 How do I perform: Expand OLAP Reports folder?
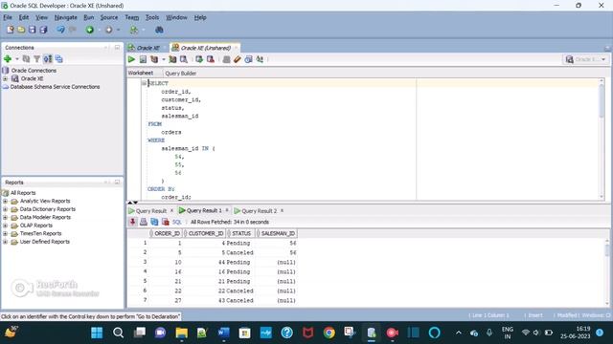(5, 226)
